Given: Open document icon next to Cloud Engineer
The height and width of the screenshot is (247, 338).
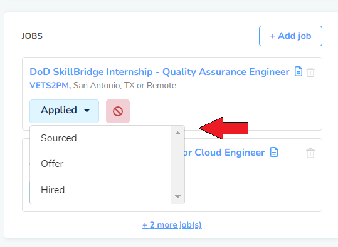Looking at the screenshot, I should pyautogui.click(x=274, y=152).
